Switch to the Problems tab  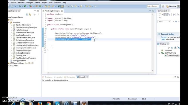point(48,77)
